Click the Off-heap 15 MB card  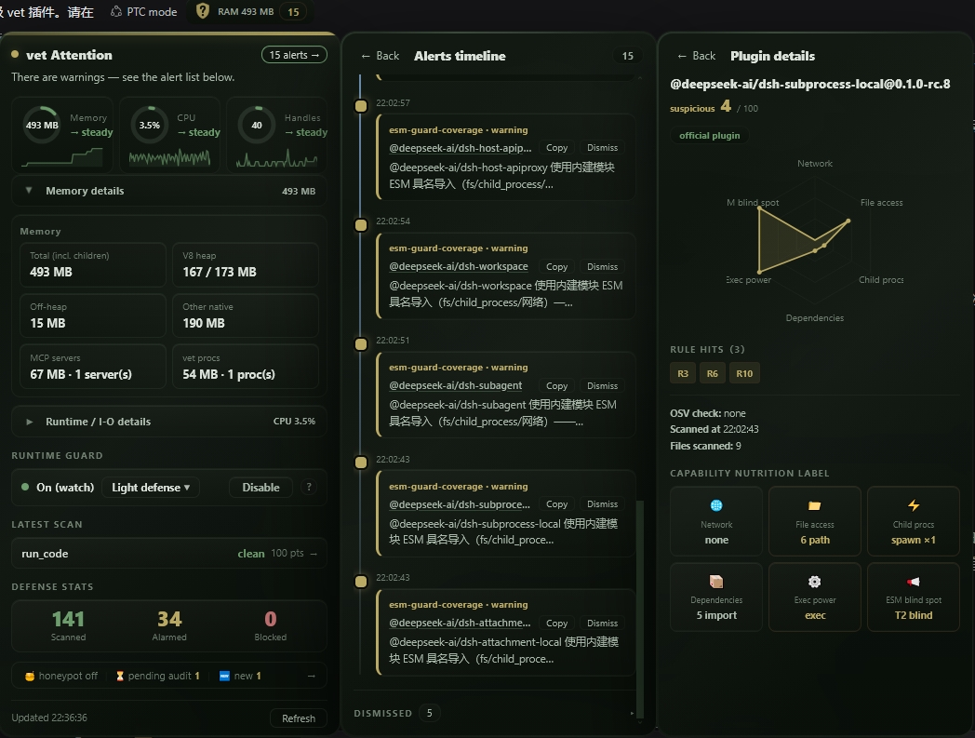(93, 315)
